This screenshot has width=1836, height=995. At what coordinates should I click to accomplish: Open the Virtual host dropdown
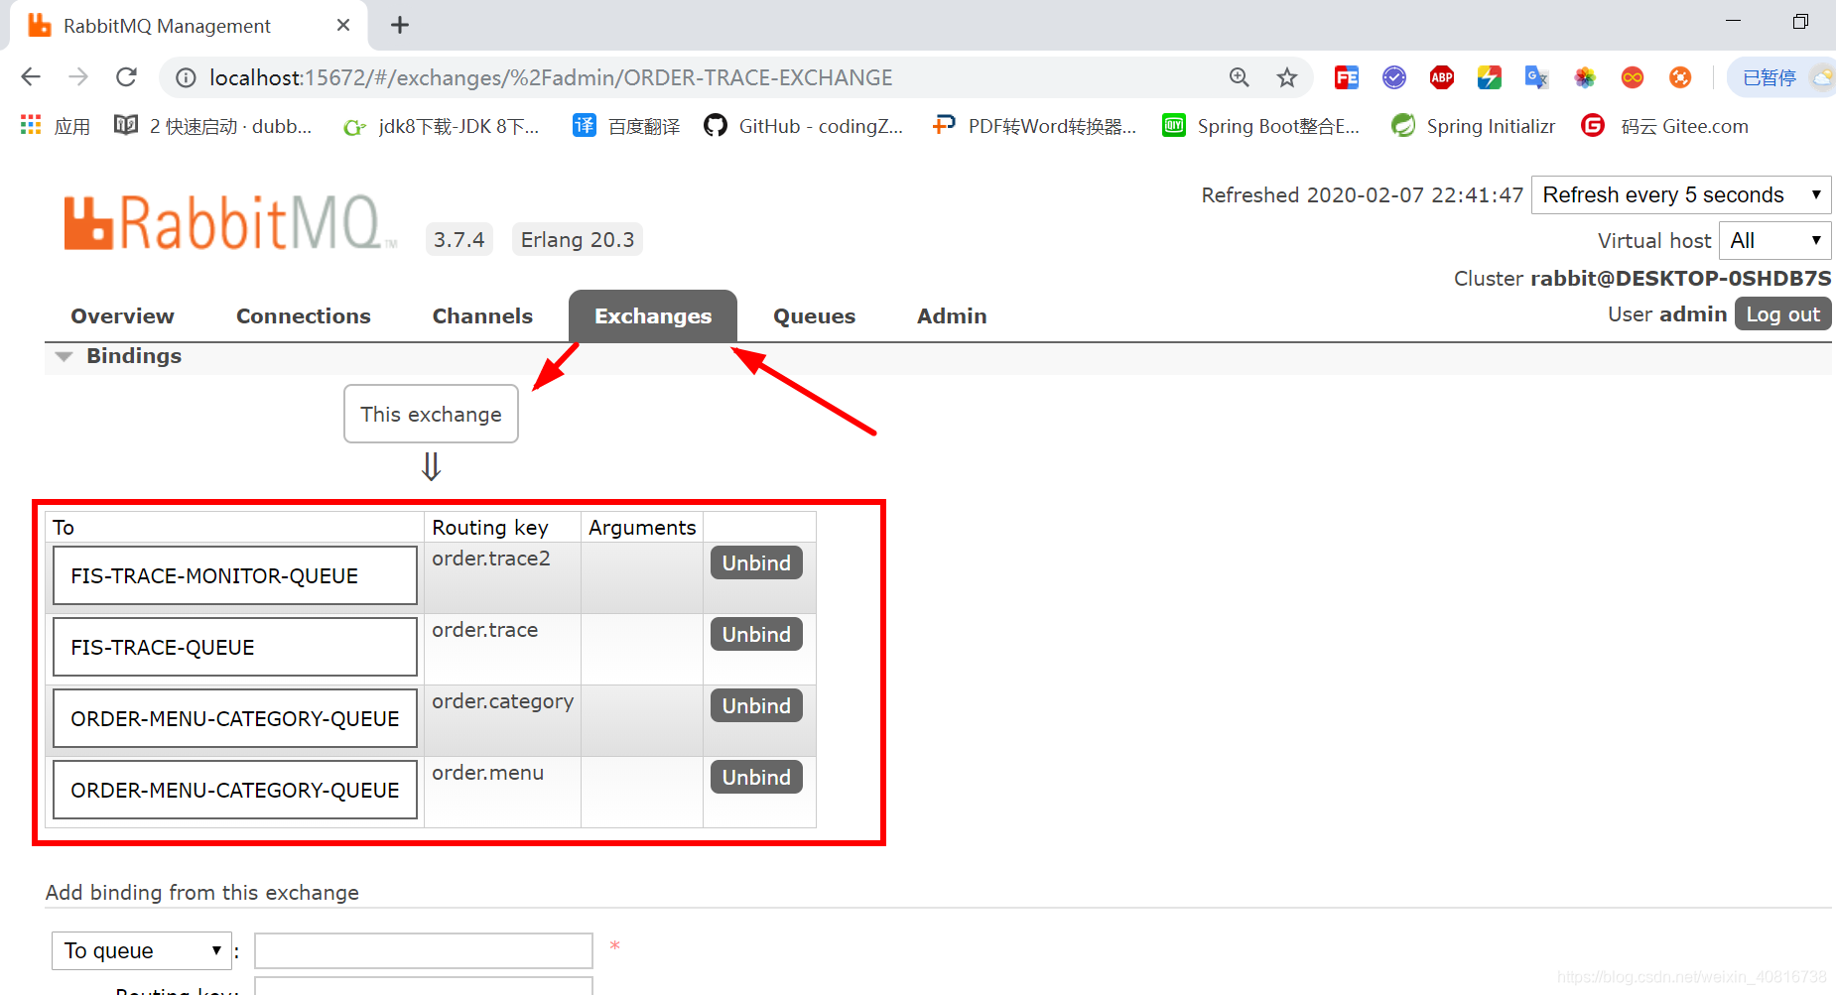click(1774, 240)
